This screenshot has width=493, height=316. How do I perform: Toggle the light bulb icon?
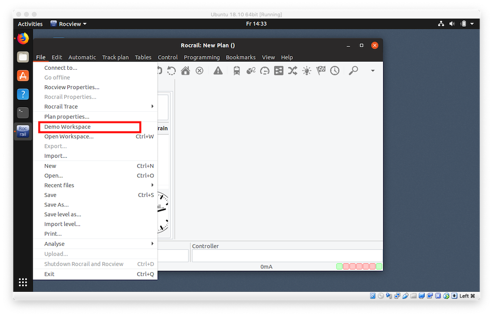(x=307, y=71)
